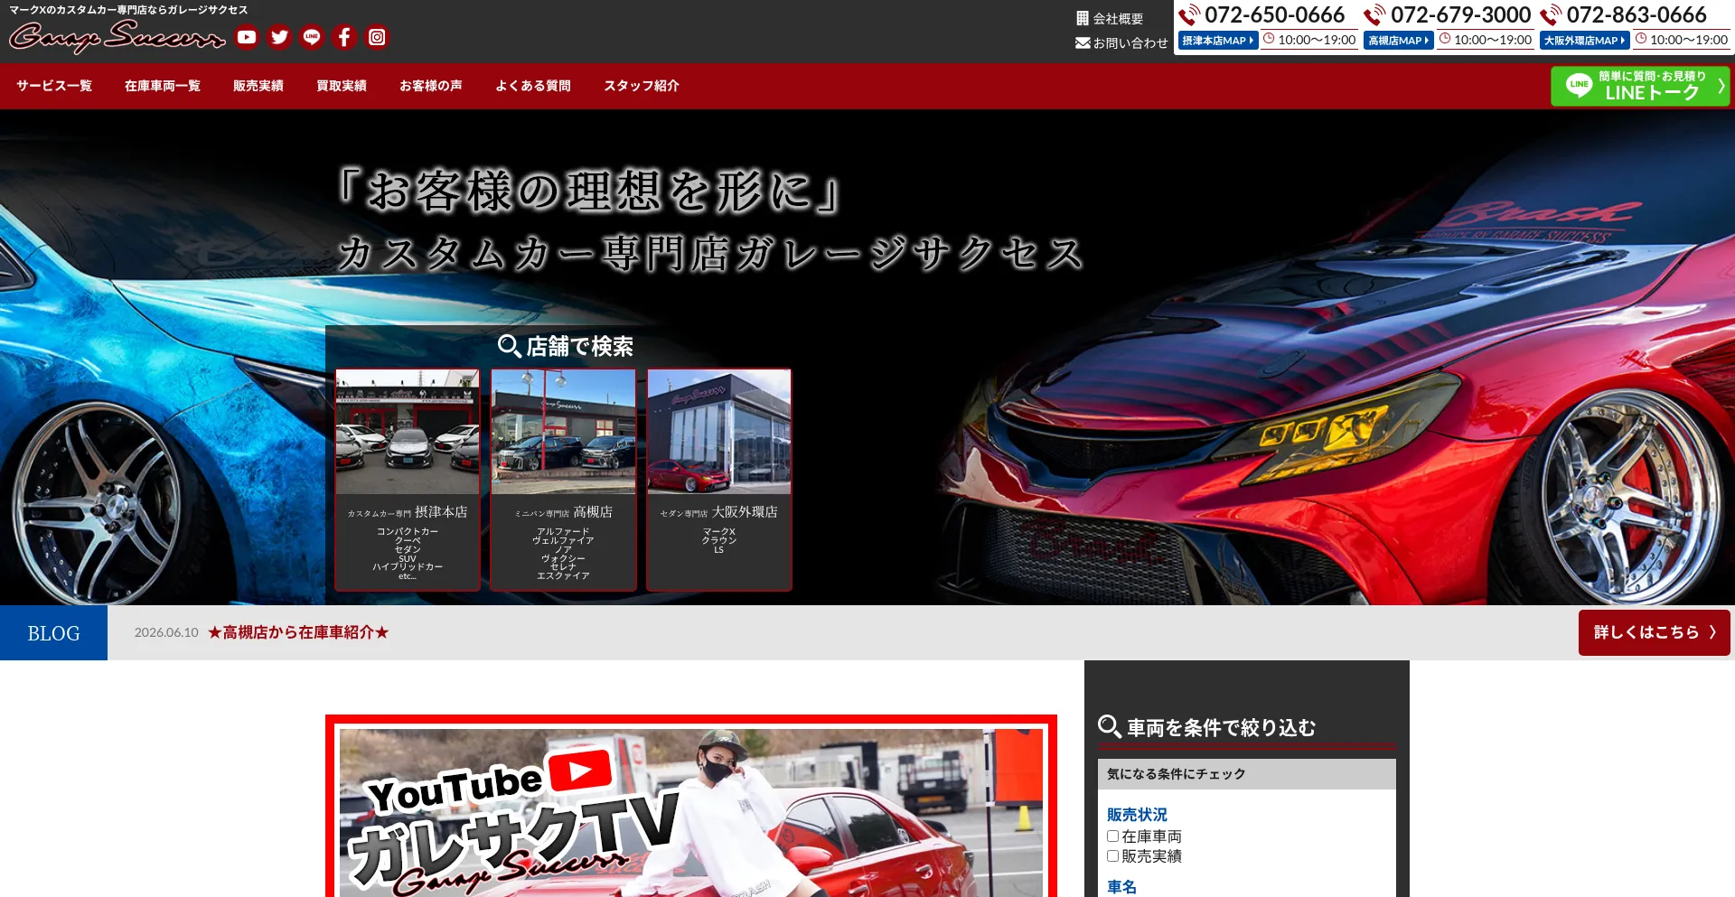Open the お客様の声 menu item
The height and width of the screenshot is (897, 1735).
click(431, 86)
